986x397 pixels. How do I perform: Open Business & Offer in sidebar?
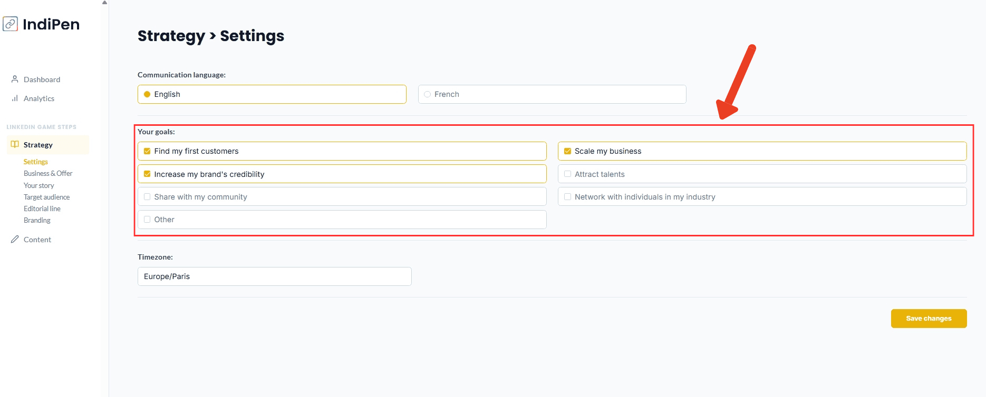pos(48,174)
